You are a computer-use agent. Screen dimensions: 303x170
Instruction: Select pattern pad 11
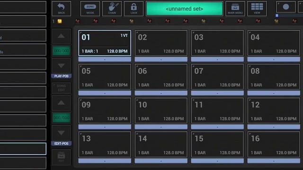(217, 110)
